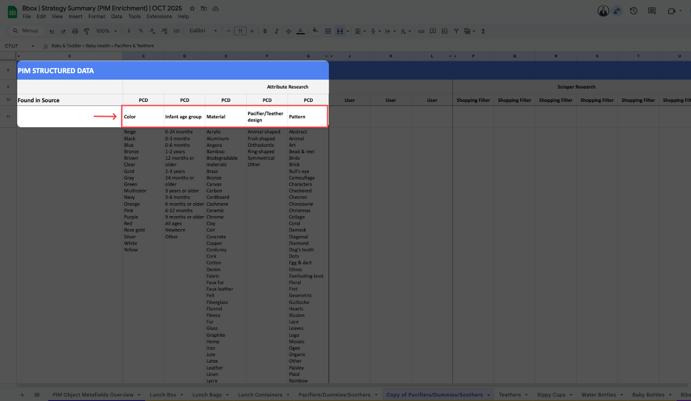
Task: Increase font size with plus button
Action: click(252, 31)
